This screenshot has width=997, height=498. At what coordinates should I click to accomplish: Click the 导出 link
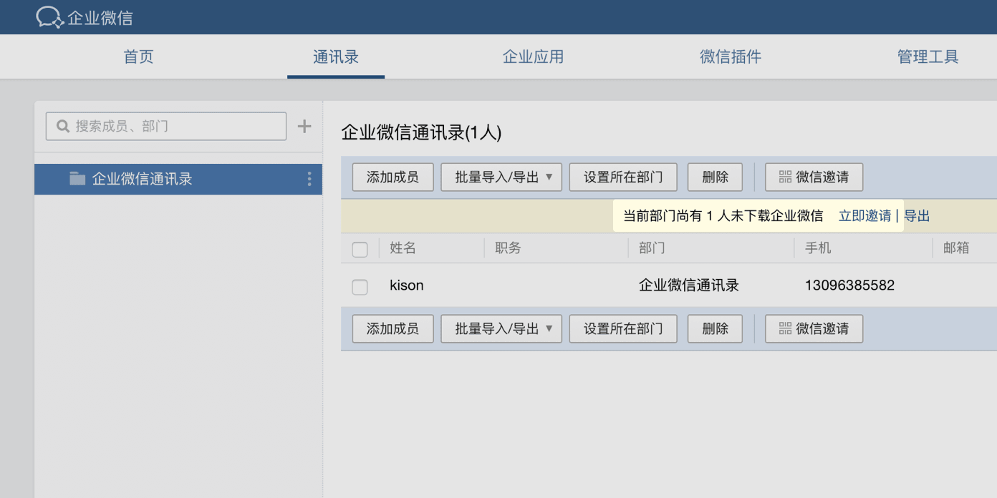tap(917, 215)
